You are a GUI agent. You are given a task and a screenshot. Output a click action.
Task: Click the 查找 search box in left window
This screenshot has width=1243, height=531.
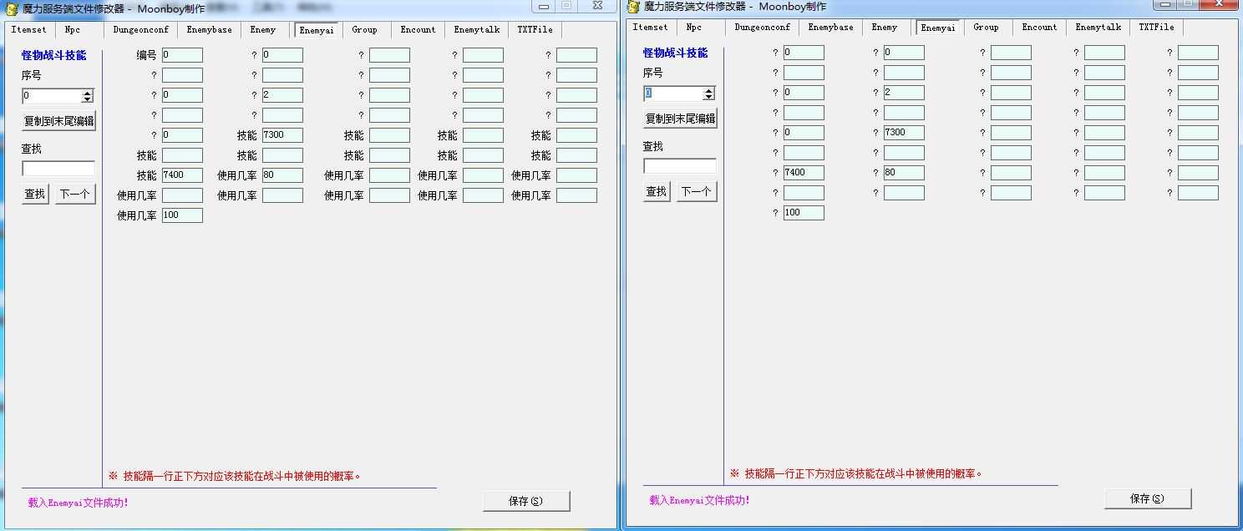pos(58,169)
